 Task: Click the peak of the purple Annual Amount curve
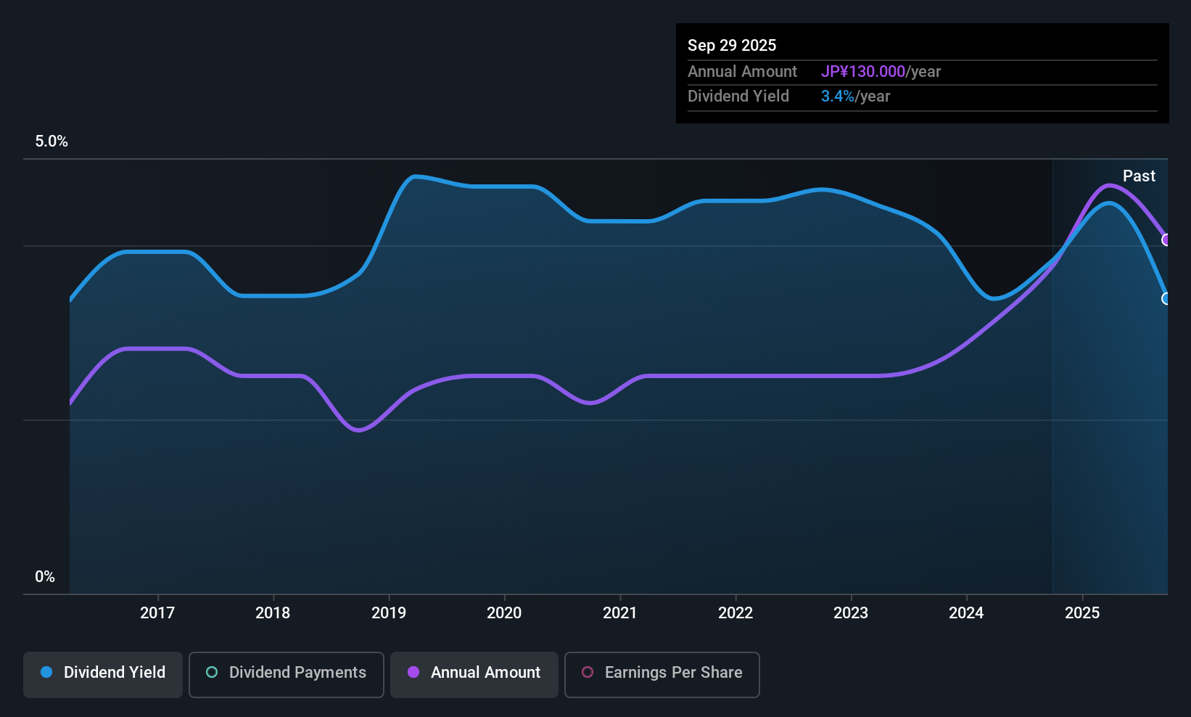pos(1108,186)
